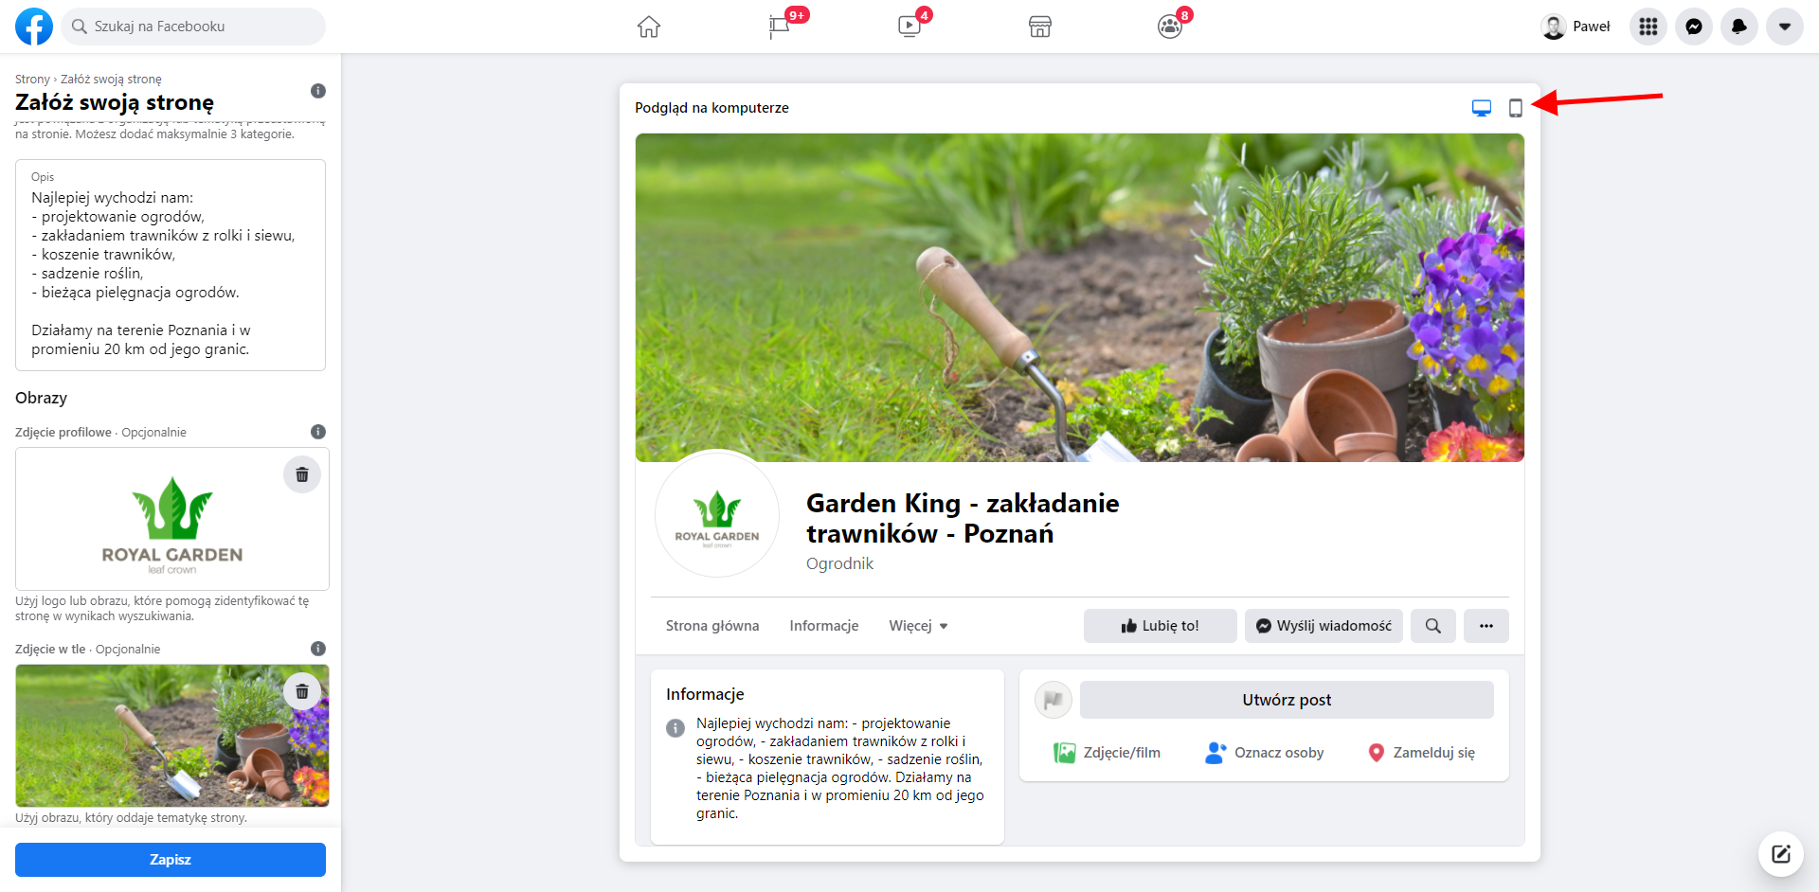Click the search magnifier in the page preview
This screenshot has width=1819, height=892.
(1432, 625)
